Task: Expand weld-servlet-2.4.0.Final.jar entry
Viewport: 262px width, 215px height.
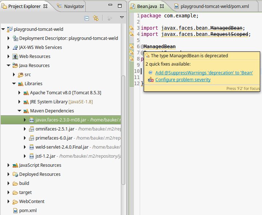Action: click(x=25, y=147)
